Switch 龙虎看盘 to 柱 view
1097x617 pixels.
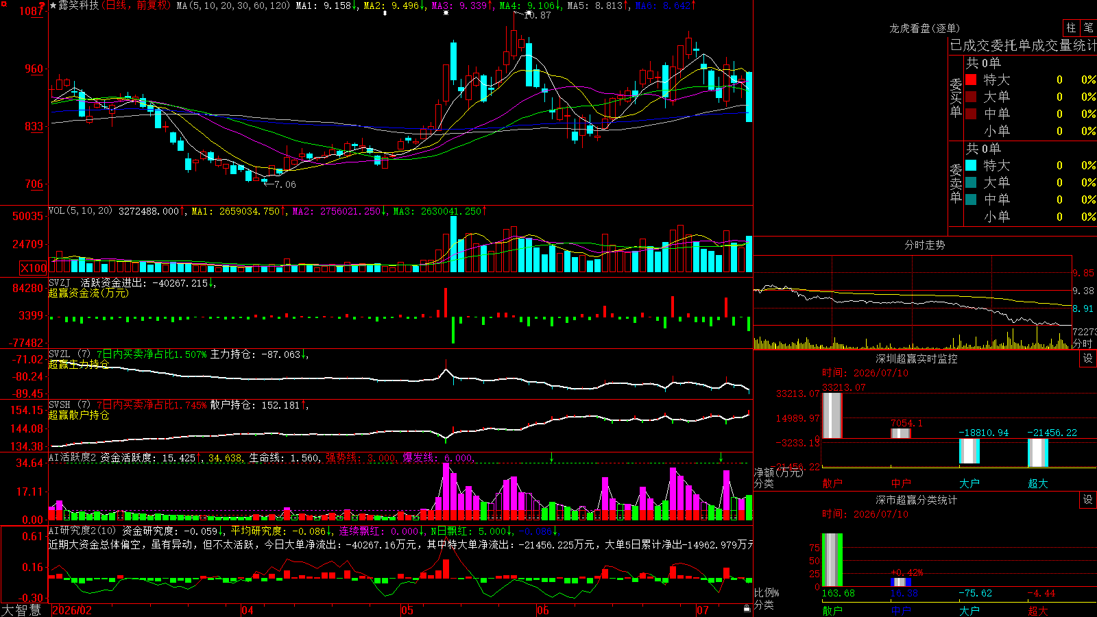pos(1071,27)
